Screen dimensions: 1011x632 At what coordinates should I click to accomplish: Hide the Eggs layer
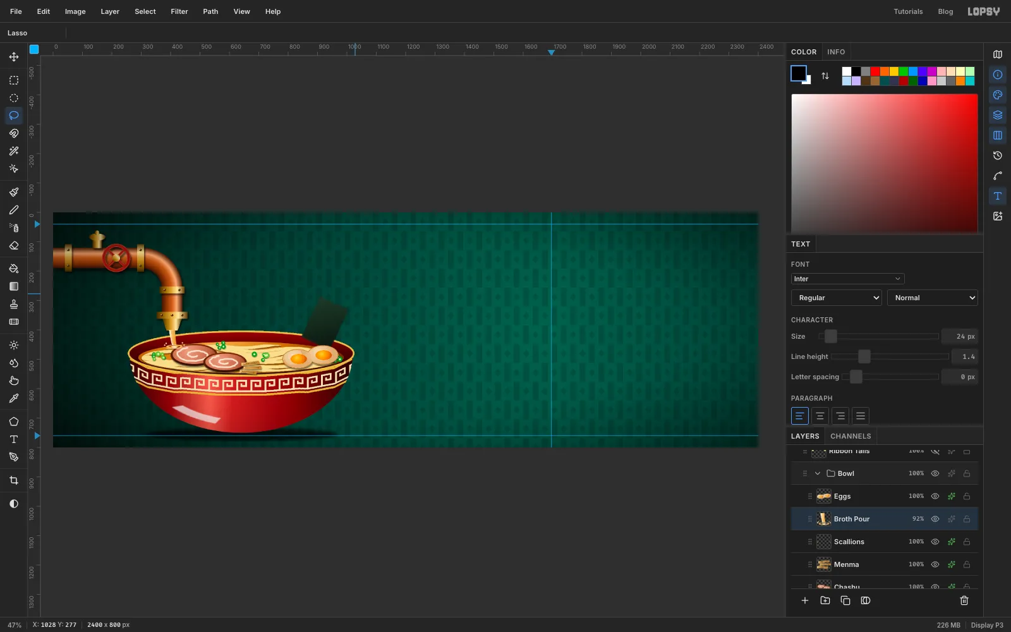(x=935, y=496)
